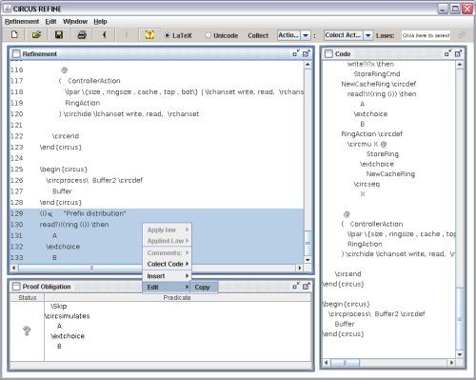The height and width of the screenshot is (380, 476).
Task: Open the Edit context submenu
Action: click(x=168, y=287)
